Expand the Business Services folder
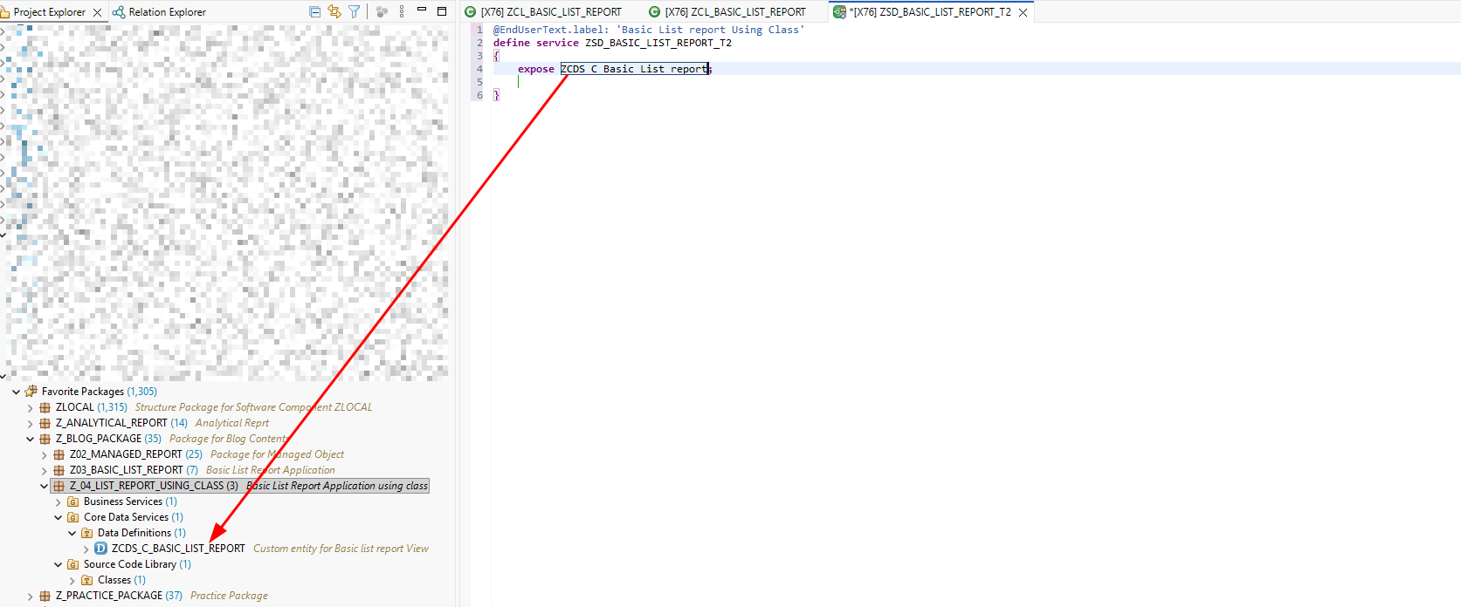Screen dimensions: 1461x607 pos(58,501)
